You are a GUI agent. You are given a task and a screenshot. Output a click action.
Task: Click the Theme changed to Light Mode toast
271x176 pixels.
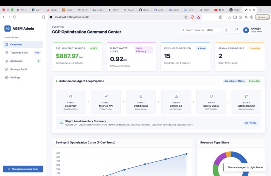[245, 167]
